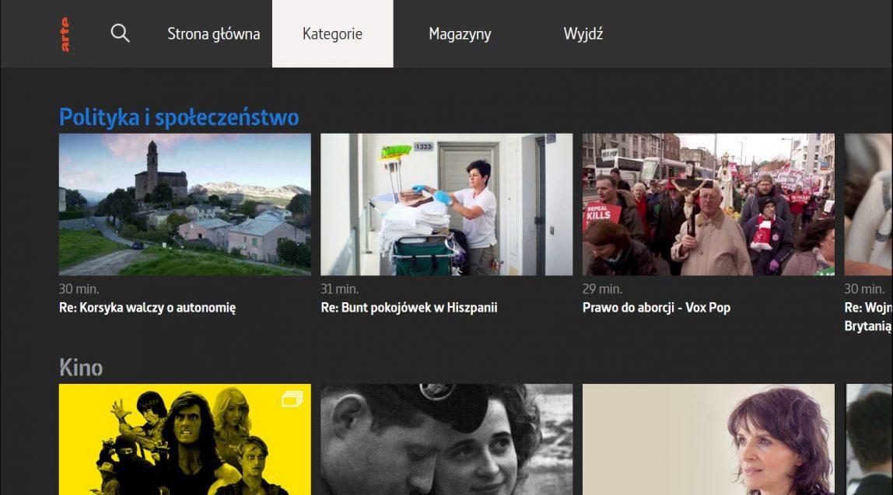893x495 pixels.
Task: Choose Wyjdź to exit
Action: click(x=583, y=34)
